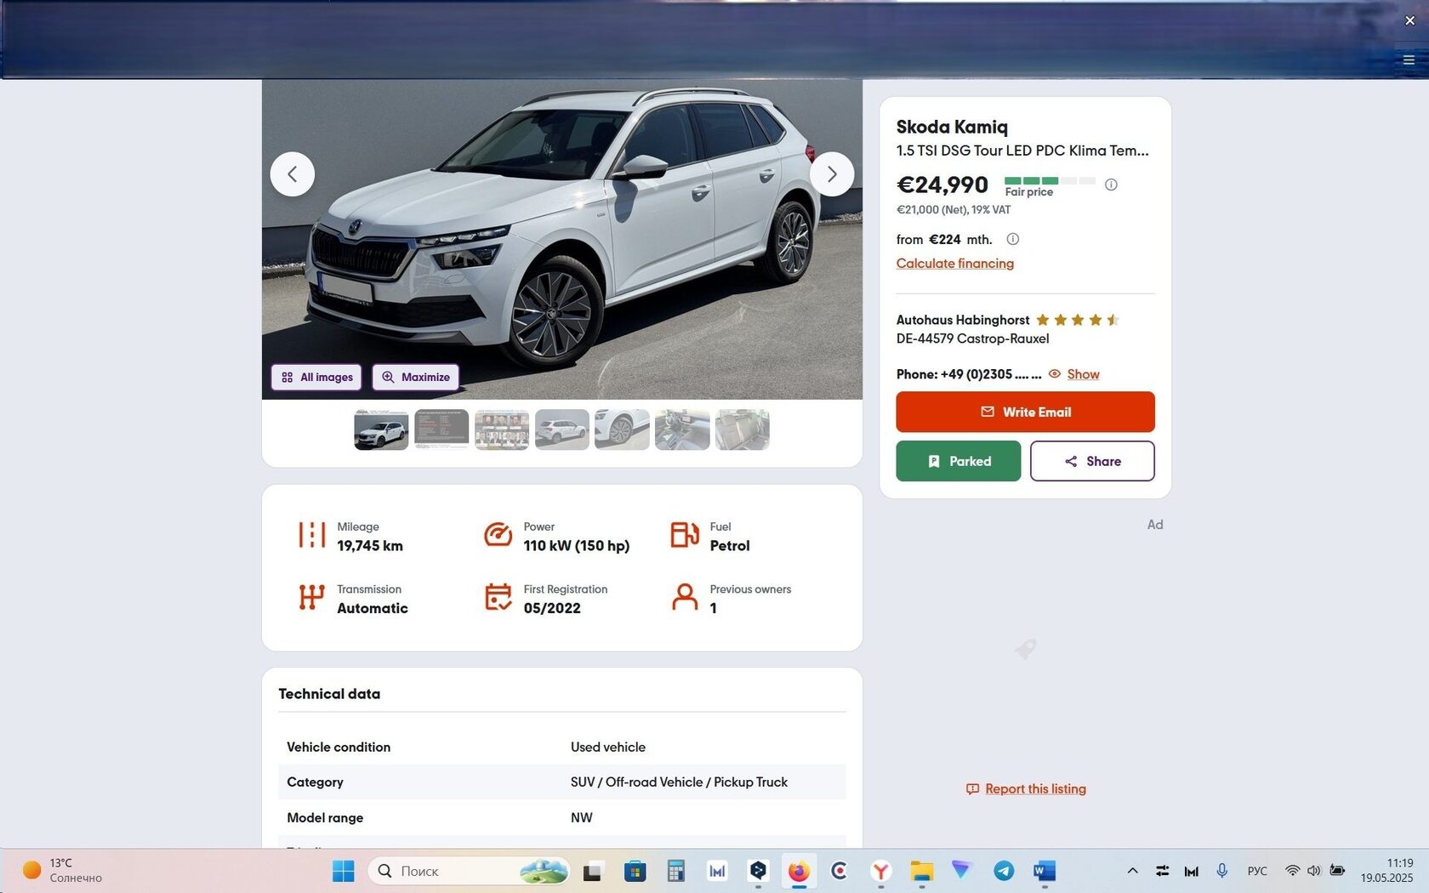Click the Mileage icon
Screen dimensions: 1429x893
tap(311, 535)
